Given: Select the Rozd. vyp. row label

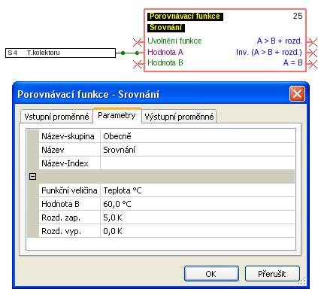Looking at the screenshot, I should 69,231.
